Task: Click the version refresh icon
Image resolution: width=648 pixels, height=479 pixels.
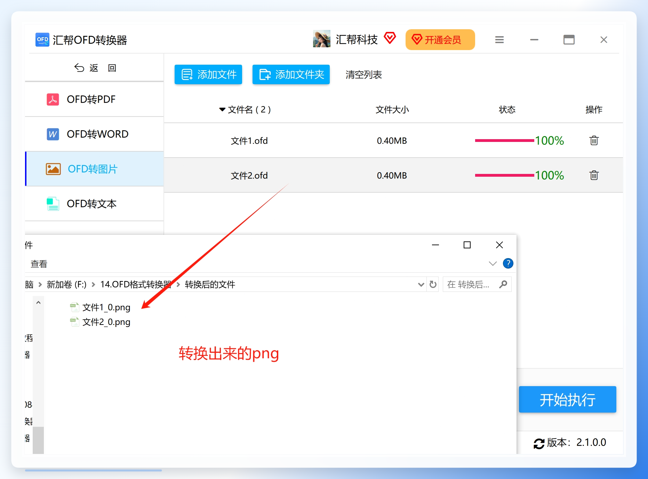Action: (539, 443)
